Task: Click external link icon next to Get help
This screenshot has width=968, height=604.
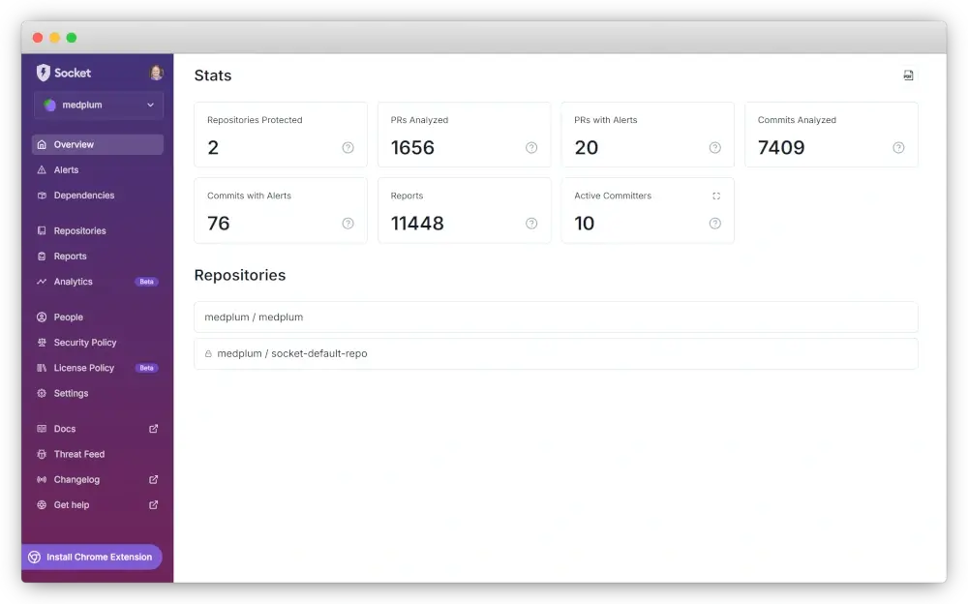Action: (x=153, y=504)
